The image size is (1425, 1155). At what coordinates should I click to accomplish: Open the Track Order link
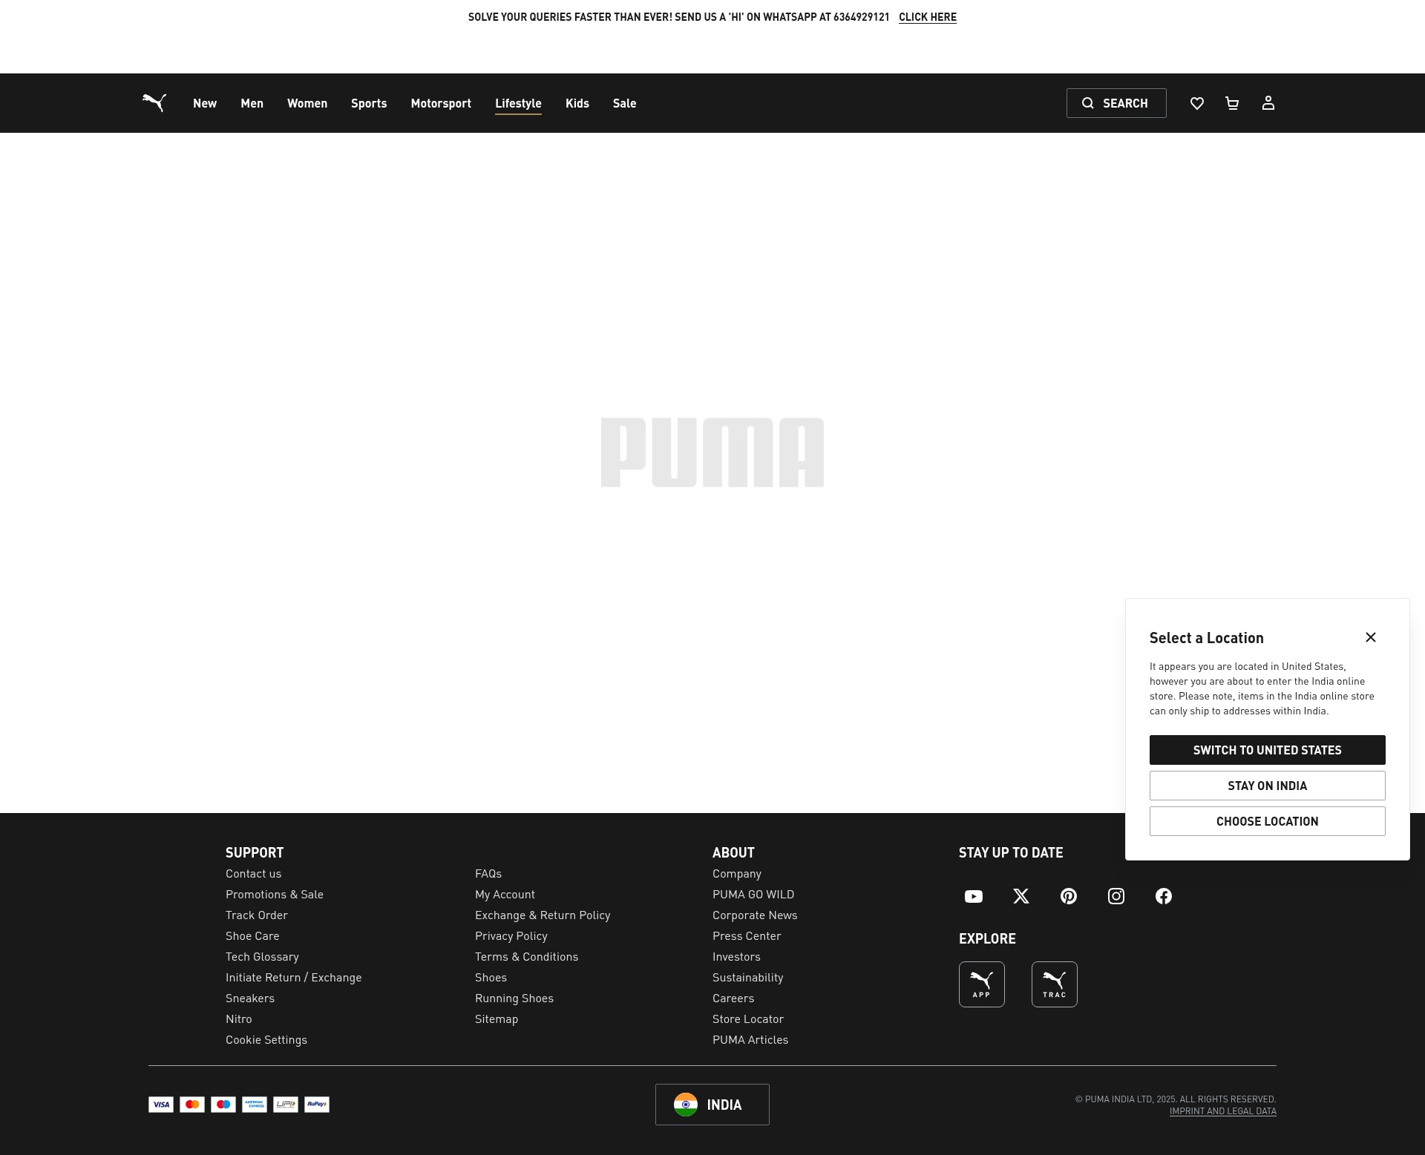tap(257, 915)
